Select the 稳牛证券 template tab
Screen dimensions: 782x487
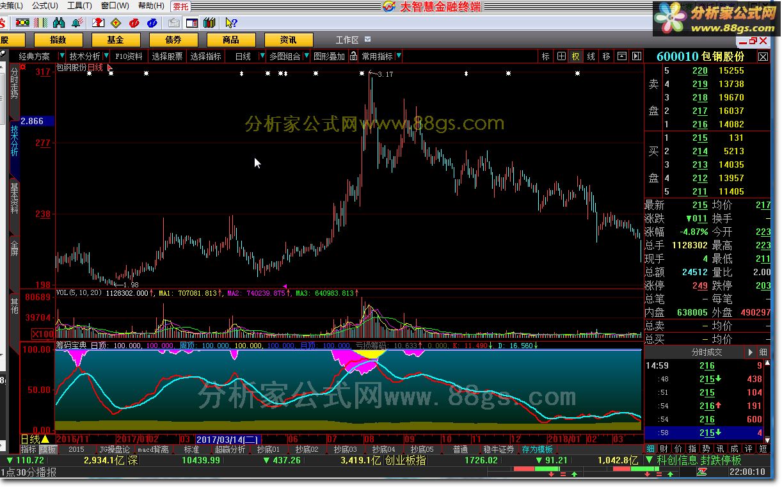point(499,449)
